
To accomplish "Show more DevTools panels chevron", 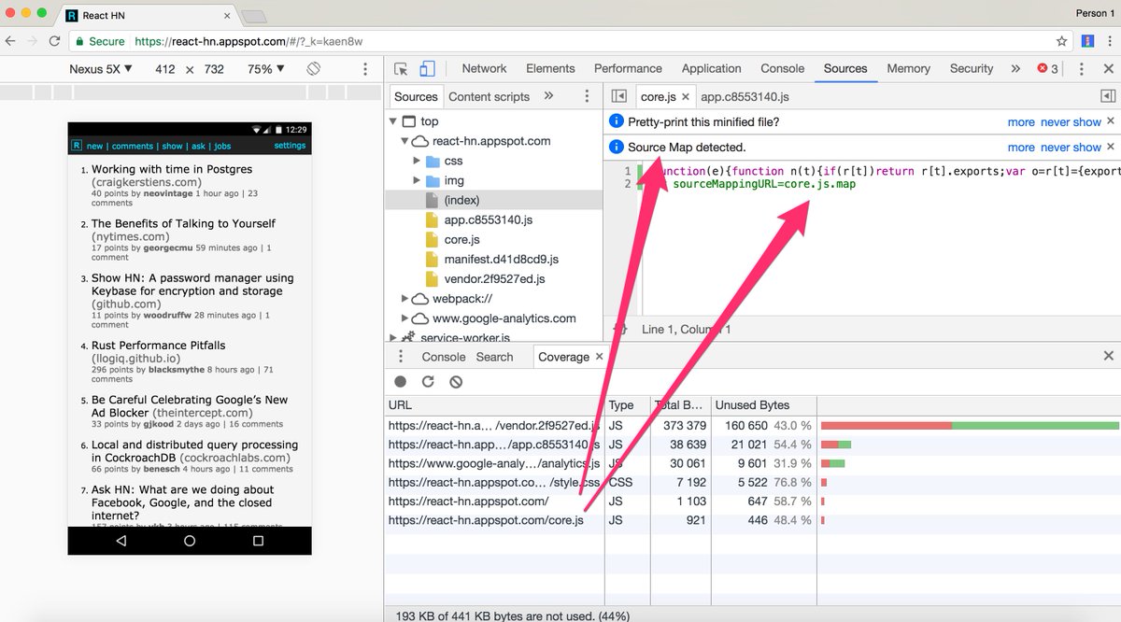I will [x=1015, y=69].
